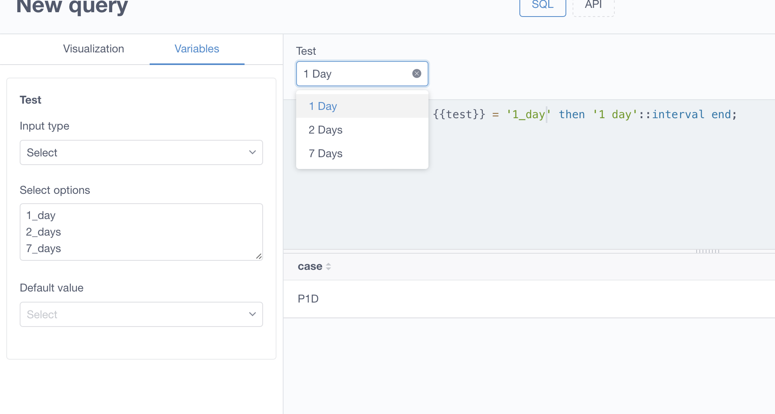Clear the "1 Day" selection using the x icon
This screenshot has width=775, height=414.
coord(416,73)
